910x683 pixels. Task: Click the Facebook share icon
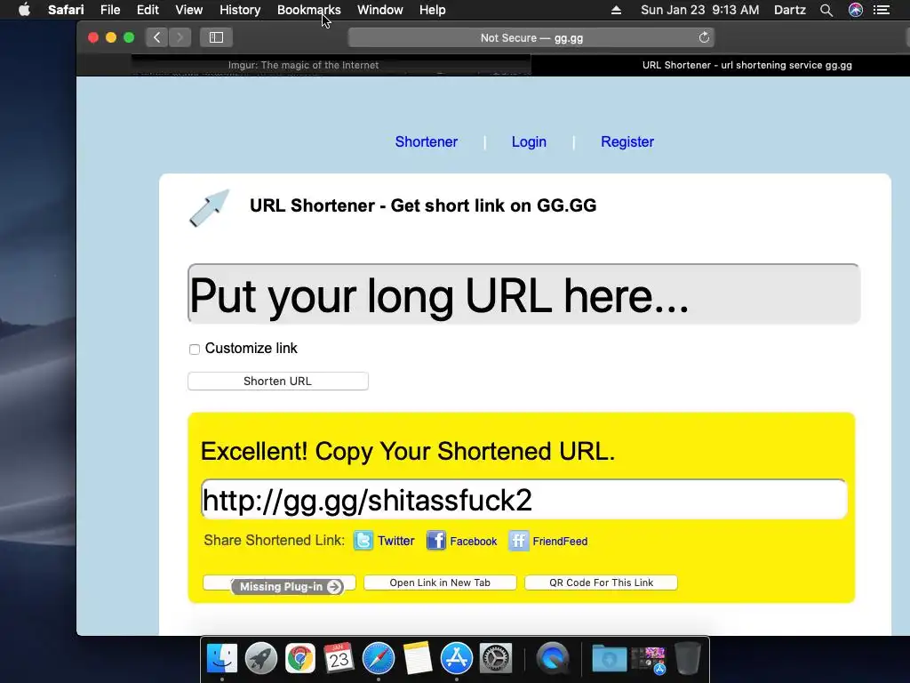[435, 541]
